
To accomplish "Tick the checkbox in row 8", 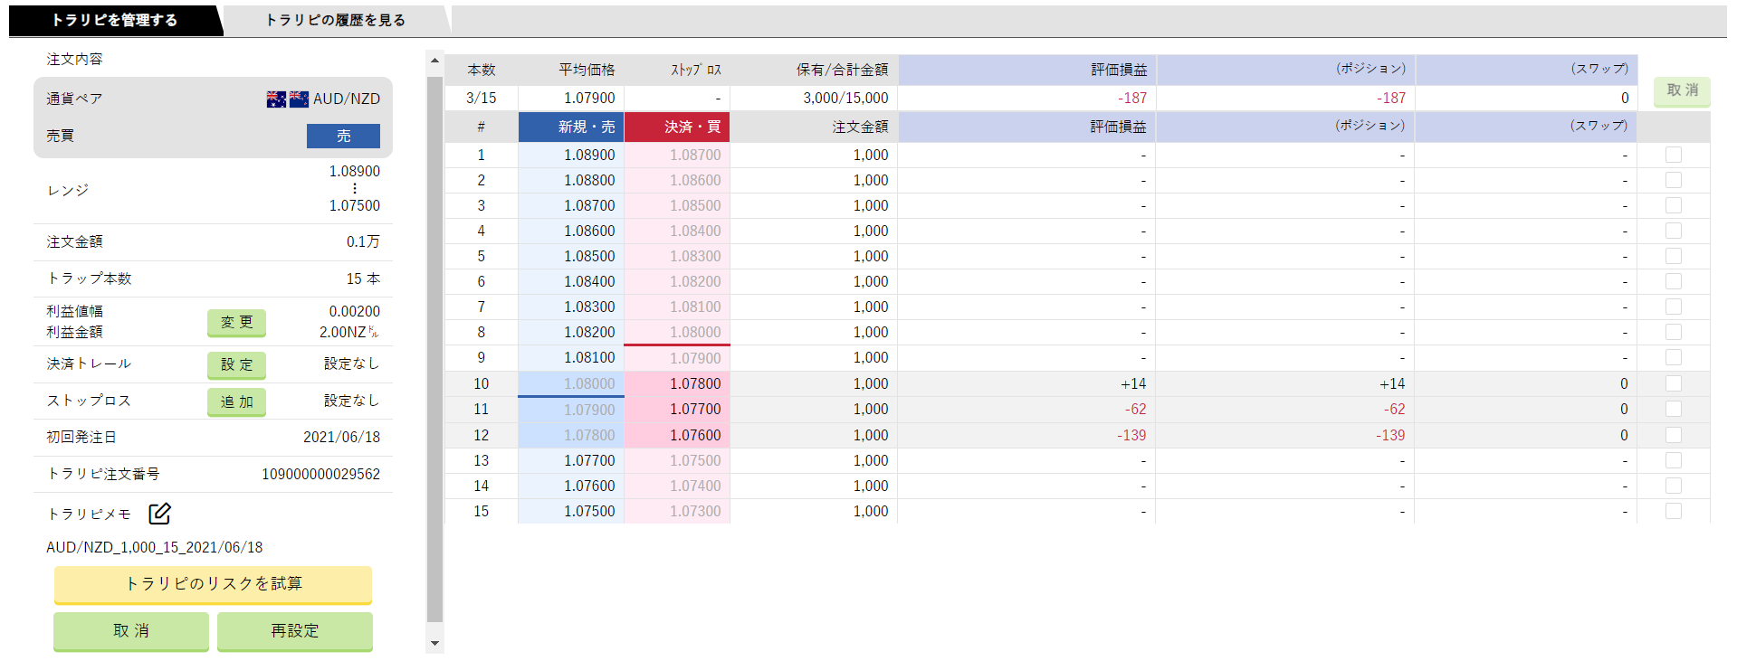I will coord(1674,332).
